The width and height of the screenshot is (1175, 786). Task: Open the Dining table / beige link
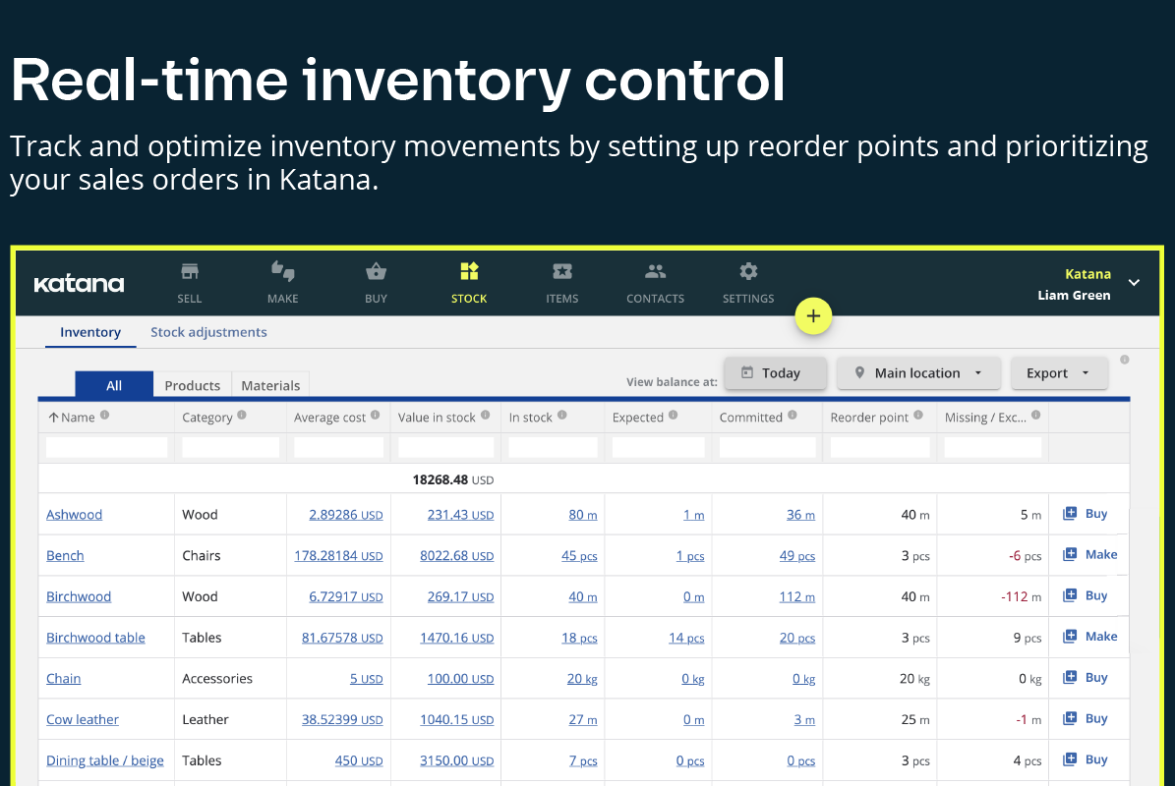pyautogui.click(x=105, y=760)
